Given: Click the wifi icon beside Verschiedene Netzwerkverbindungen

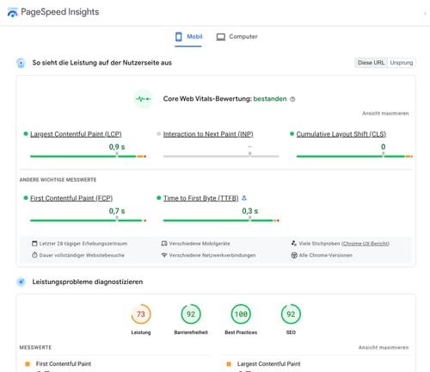Looking at the screenshot, I should [x=164, y=255].
